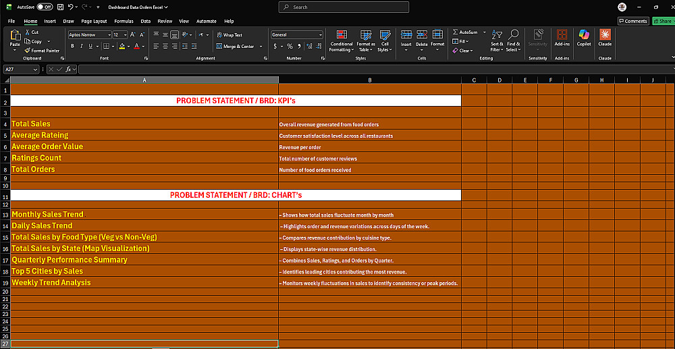The width and height of the screenshot is (675, 349).
Task: Click the Insert Function fx icon
Action: coord(68,70)
